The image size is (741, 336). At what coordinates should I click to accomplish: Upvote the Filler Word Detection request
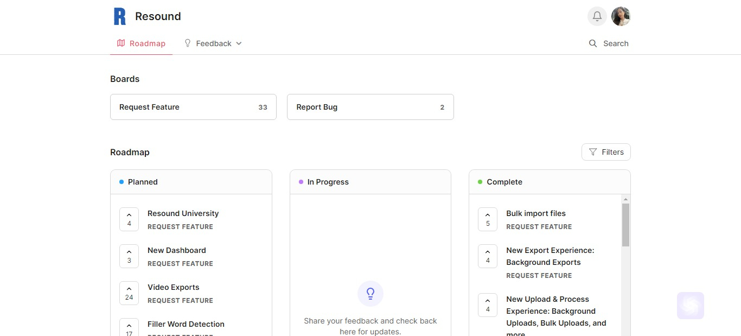click(129, 327)
